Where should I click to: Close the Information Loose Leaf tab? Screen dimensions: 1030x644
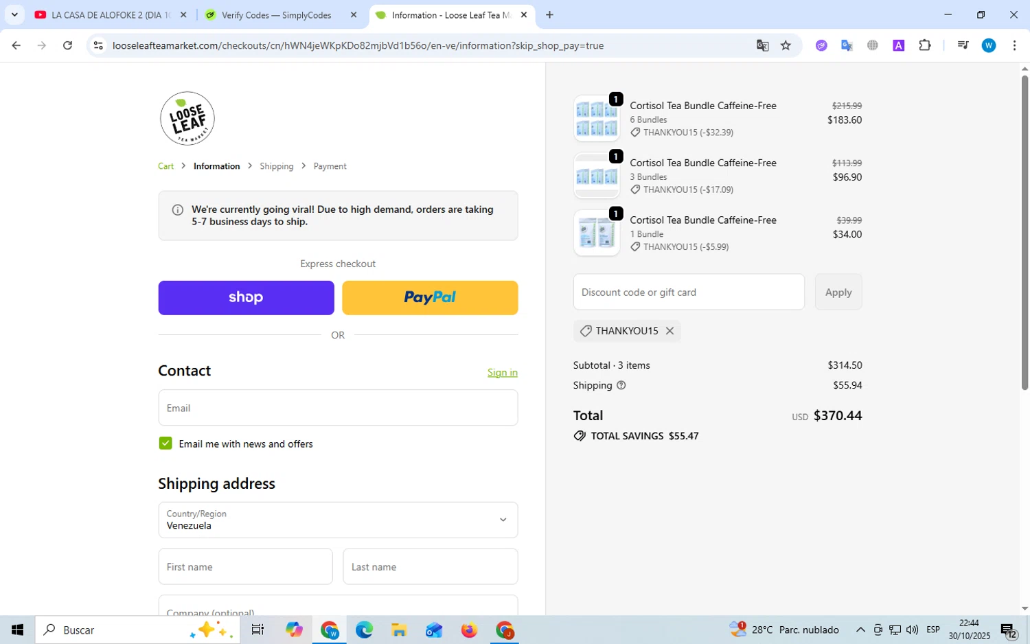click(x=524, y=14)
